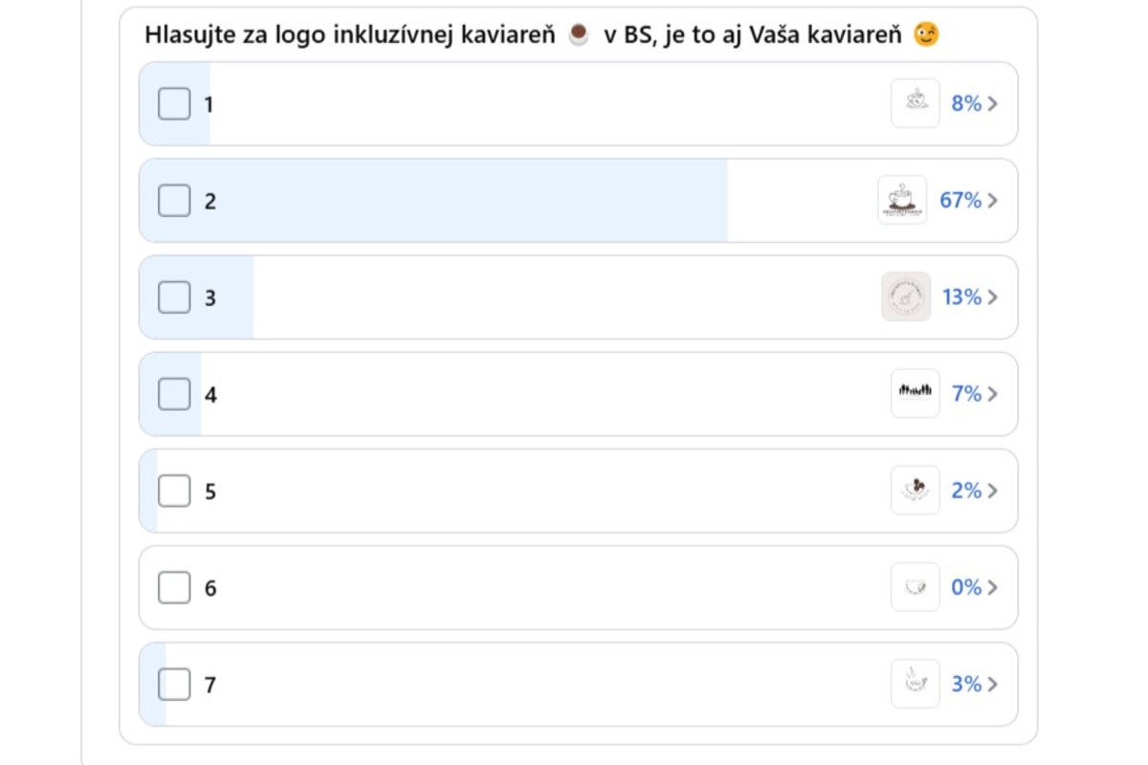Viewport: 1148px width, 765px height.
Task: Click the chevron beside 67% result
Action: click(993, 200)
